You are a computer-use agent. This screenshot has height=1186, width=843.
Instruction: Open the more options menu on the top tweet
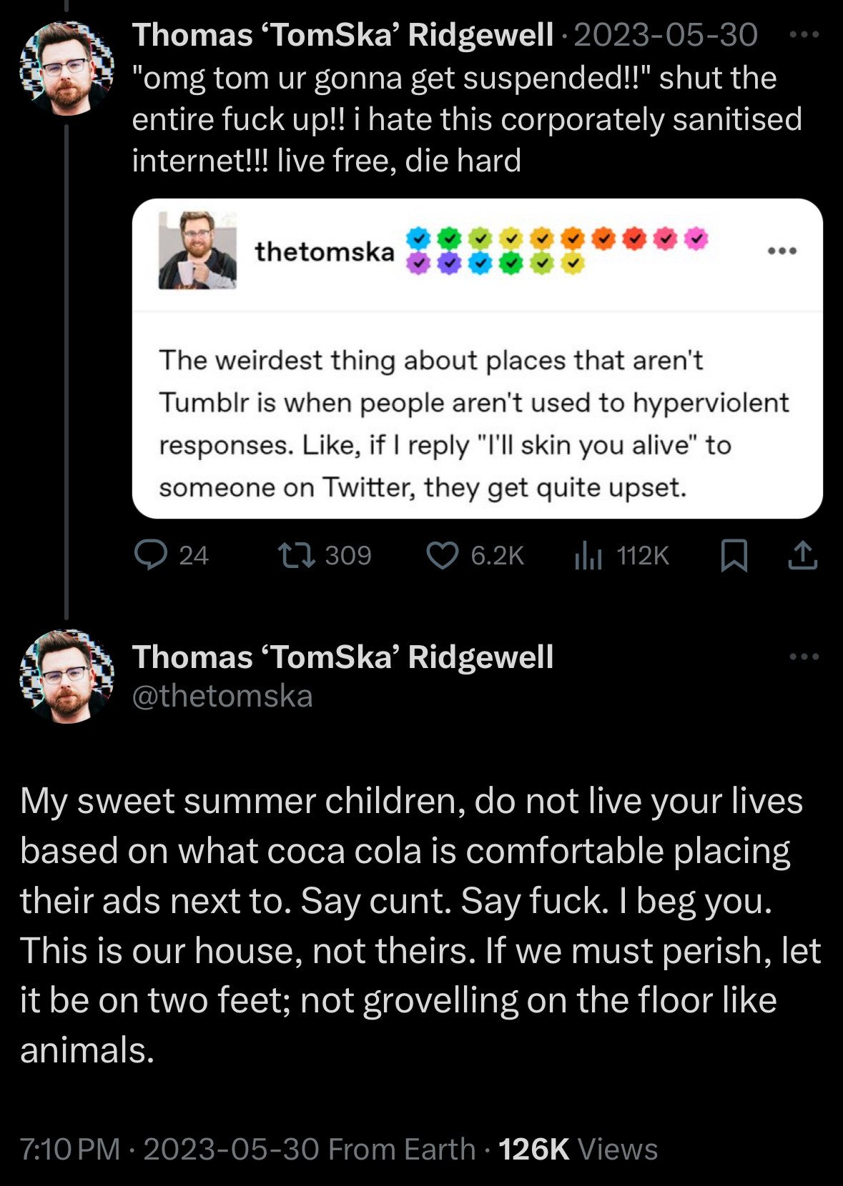(x=804, y=34)
